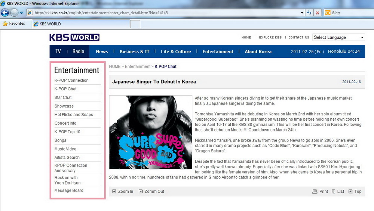Open Artists Search sidebar link
The image size is (374, 211).
pos(67,158)
